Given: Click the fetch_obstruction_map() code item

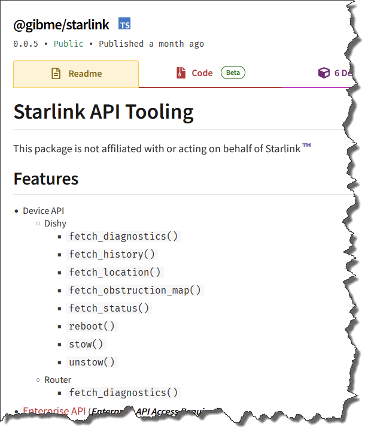Looking at the screenshot, I should (x=135, y=290).
